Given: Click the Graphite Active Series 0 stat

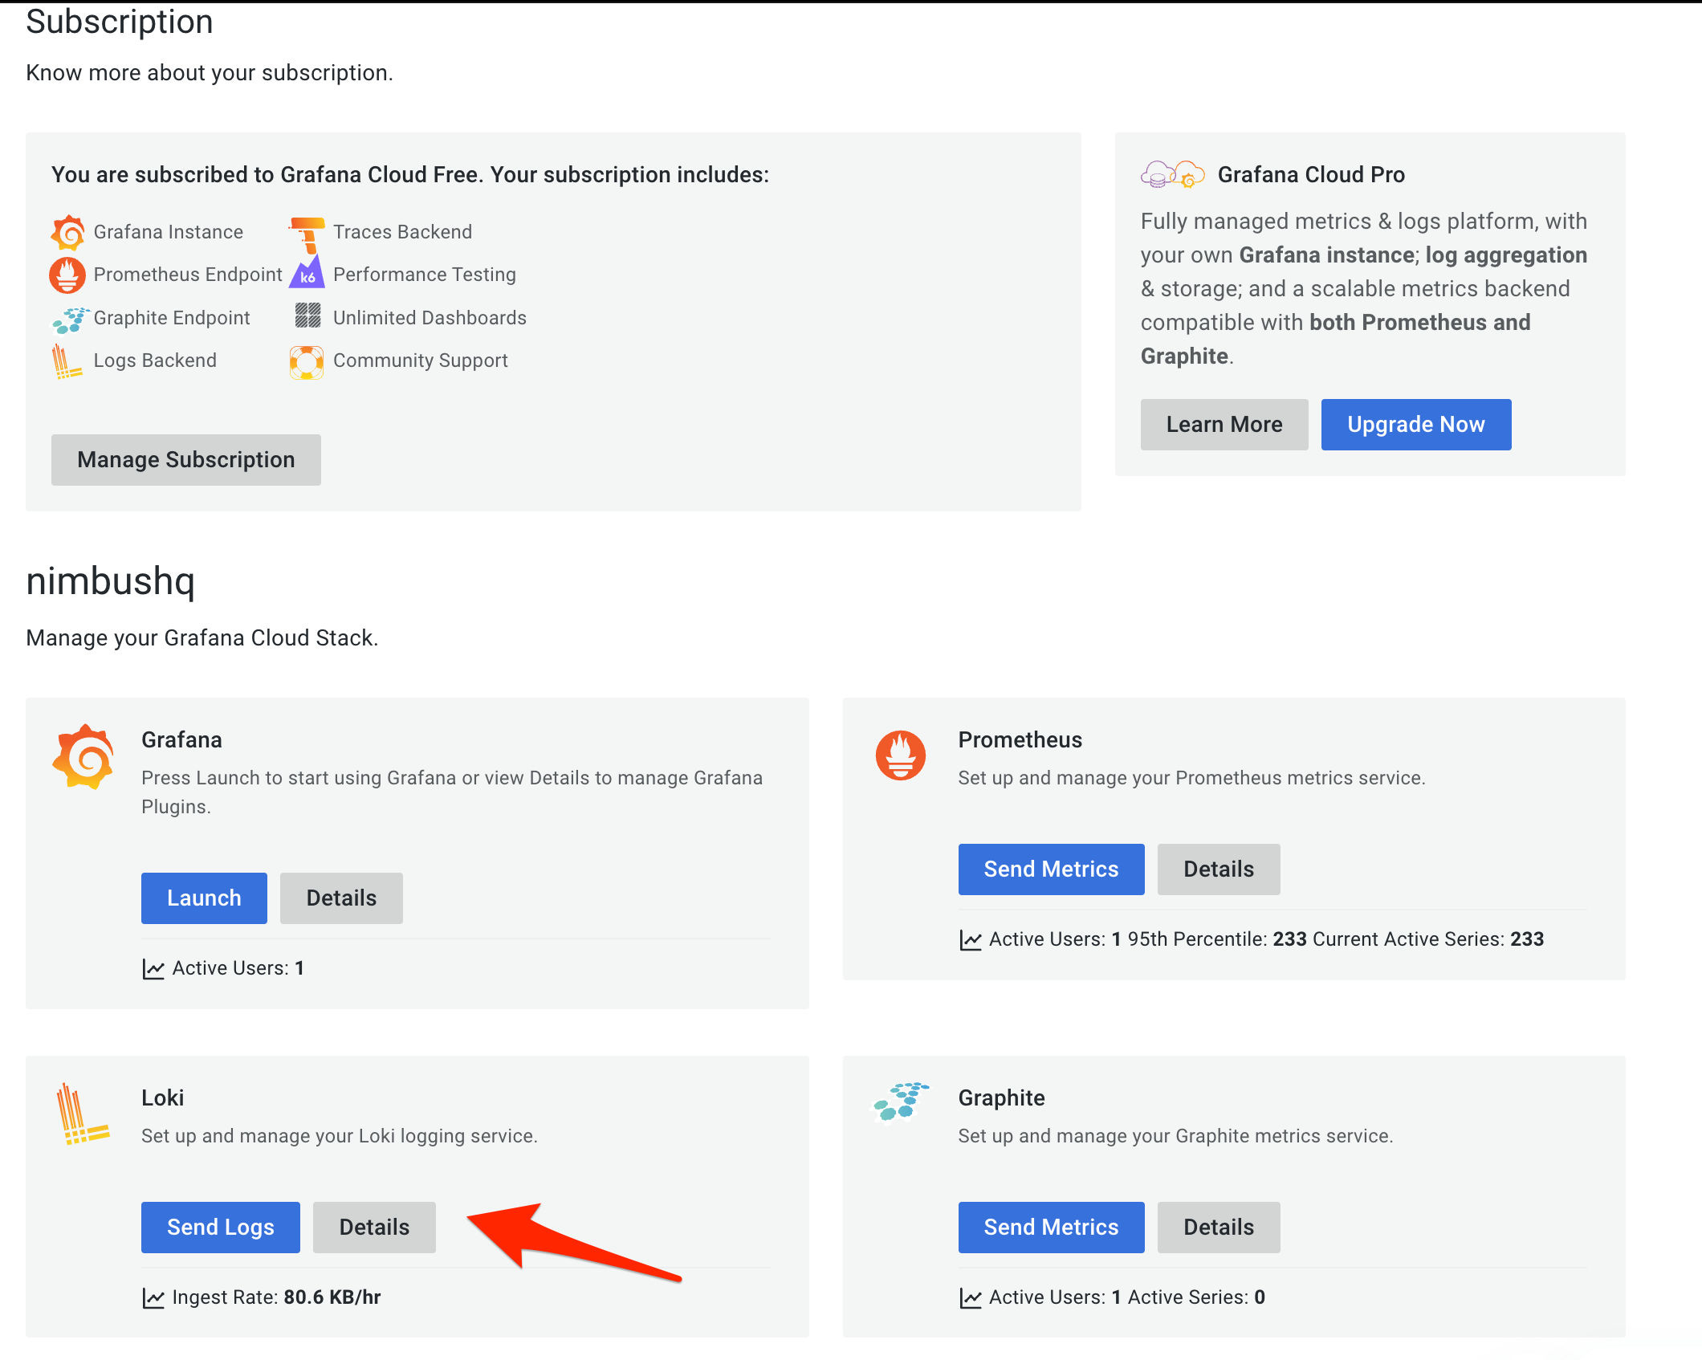Looking at the screenshot, I should 1196,1297.
